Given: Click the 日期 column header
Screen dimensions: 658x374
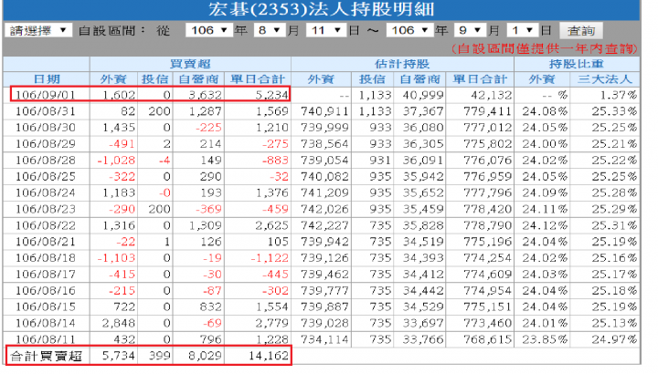Looking at the screenshot, I should coord(47,79).
